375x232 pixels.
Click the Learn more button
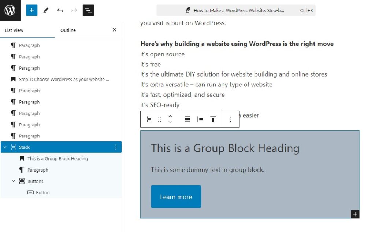coord(176,197)
